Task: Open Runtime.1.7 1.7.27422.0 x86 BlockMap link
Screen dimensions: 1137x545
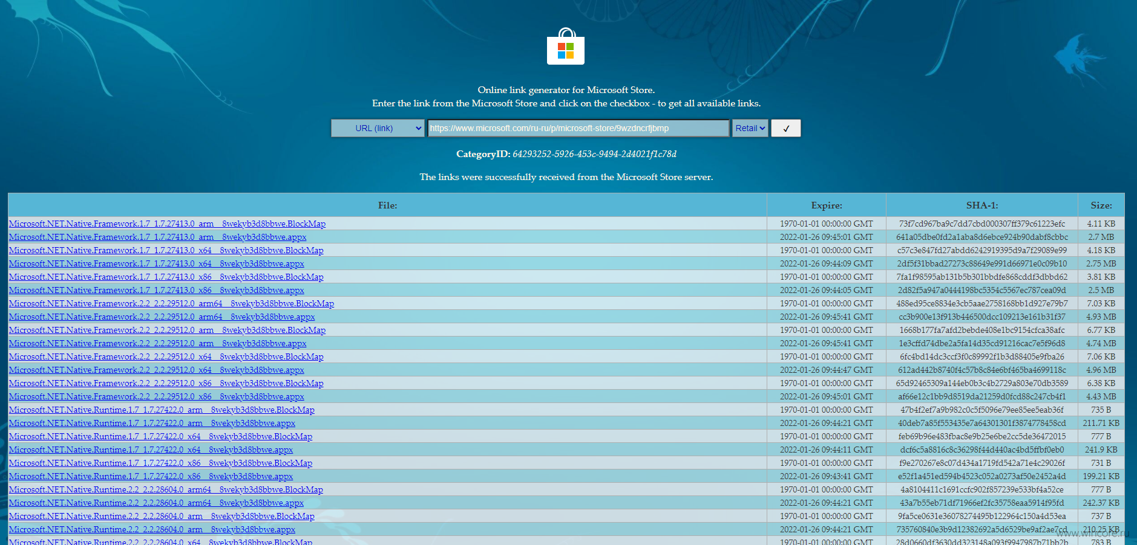Action: 160,463
